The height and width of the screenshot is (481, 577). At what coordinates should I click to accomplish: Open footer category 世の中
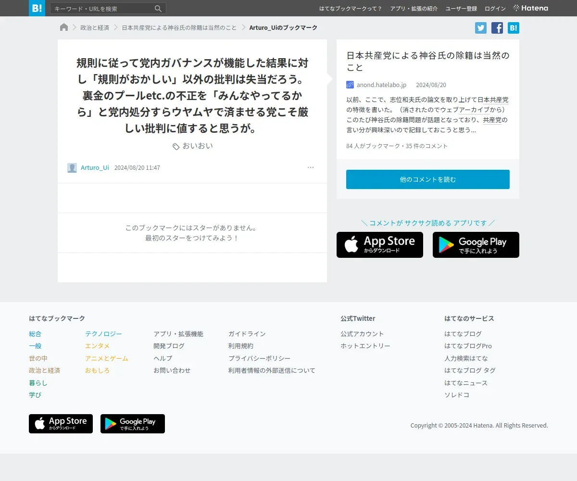(x=38, y=358)
